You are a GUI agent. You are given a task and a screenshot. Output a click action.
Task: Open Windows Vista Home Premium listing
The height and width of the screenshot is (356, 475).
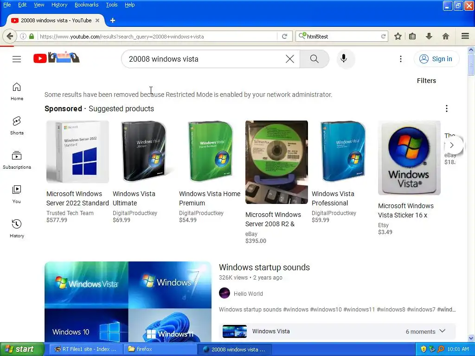(x=209, y=198)
